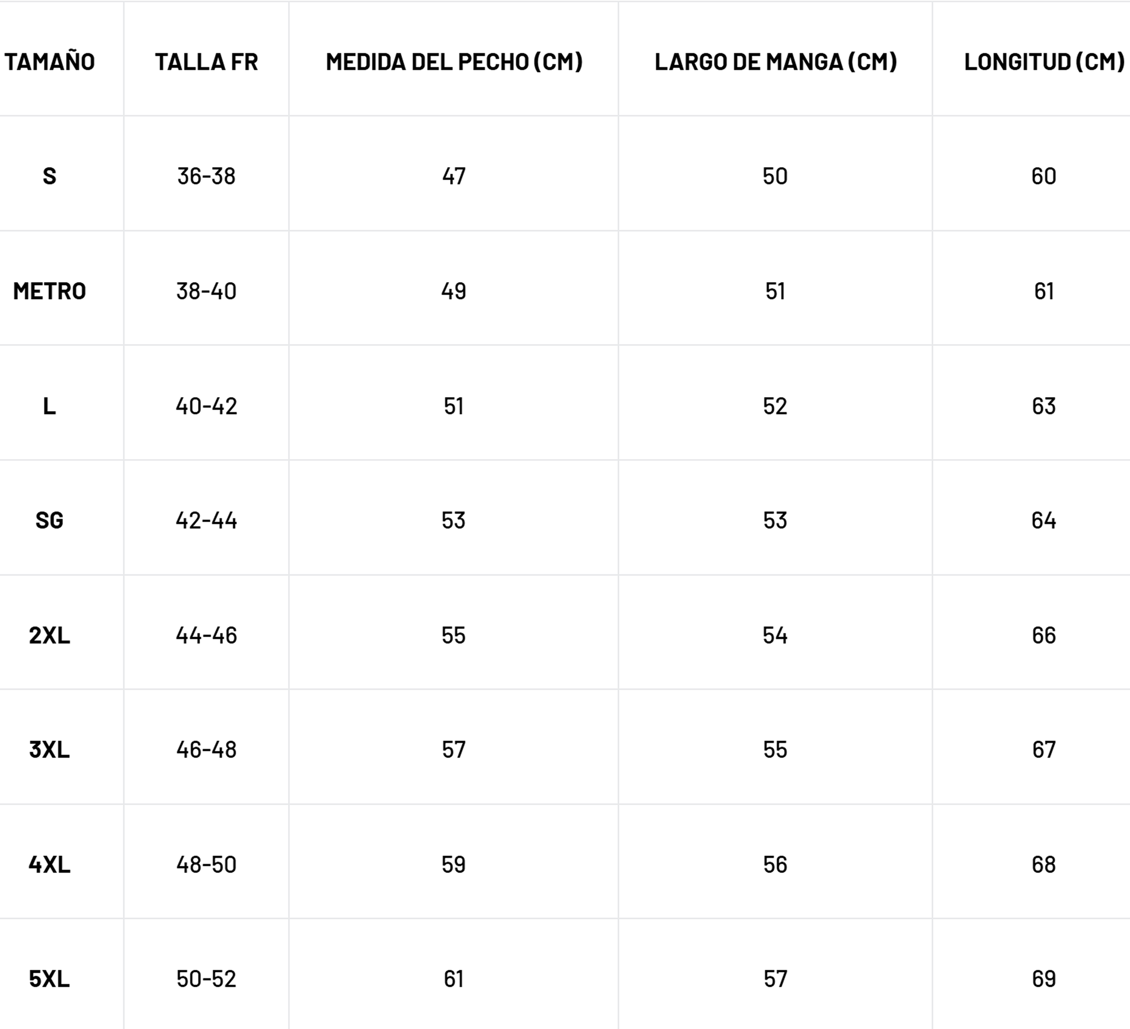The width and height of the screenshot is (1130, 1029).
Task: Click the 36-38 FR size cell
Action: click(206, 176)
